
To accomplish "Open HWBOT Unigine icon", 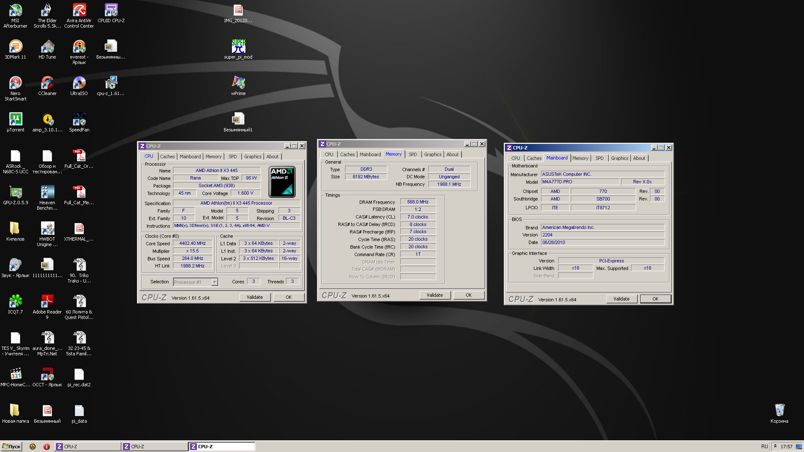I will tap(47, 234).
